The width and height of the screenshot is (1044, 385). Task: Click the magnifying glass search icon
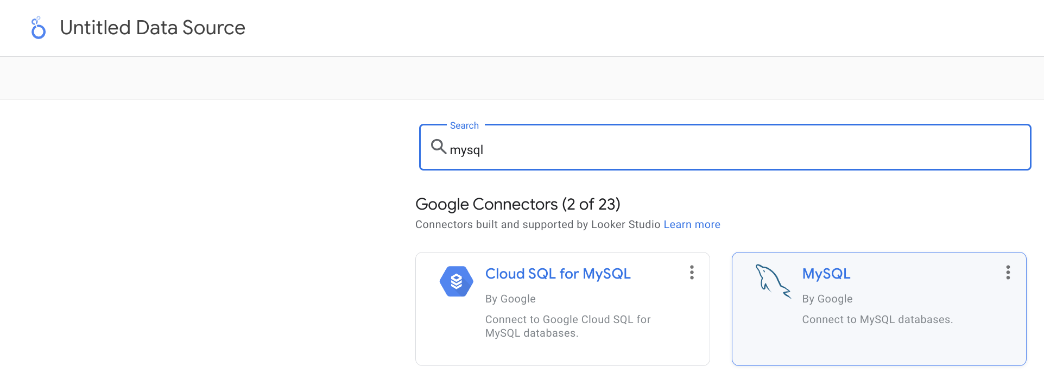click(x=438, y=147)
